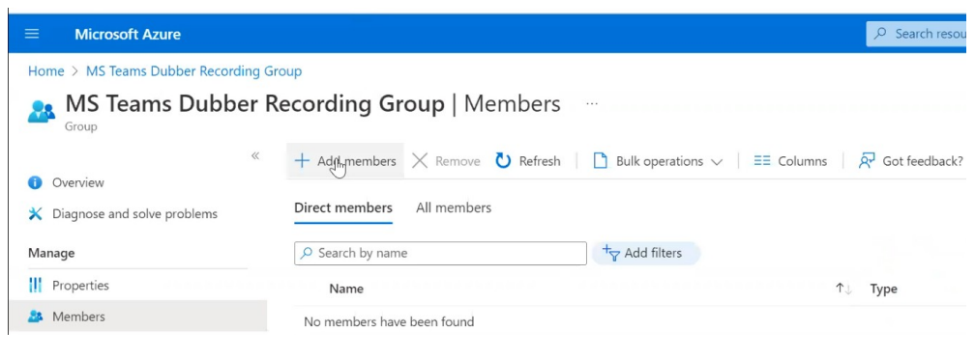Click the Manage section heading
Screen dimensions: 975x358
(51, 253)
